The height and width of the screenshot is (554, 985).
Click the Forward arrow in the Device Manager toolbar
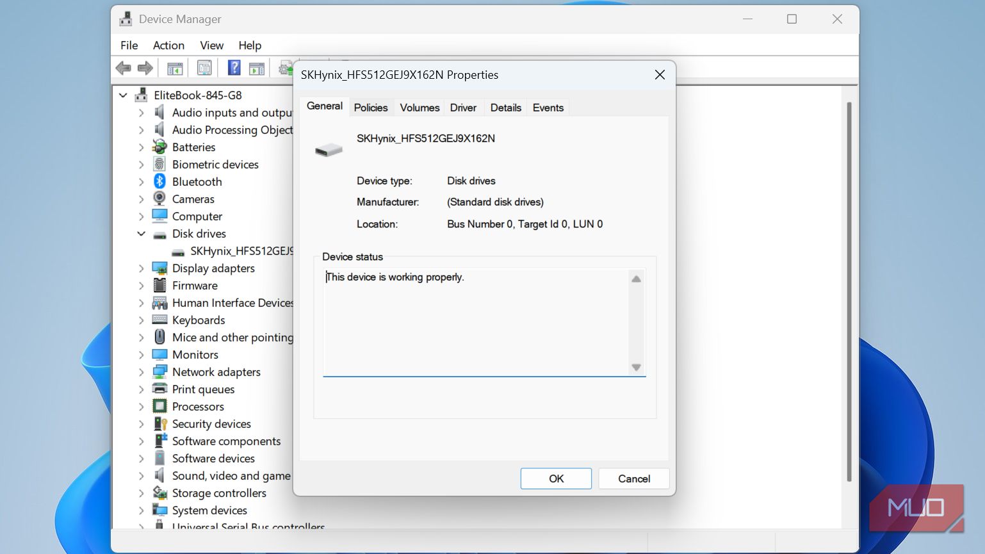point(145,68)
